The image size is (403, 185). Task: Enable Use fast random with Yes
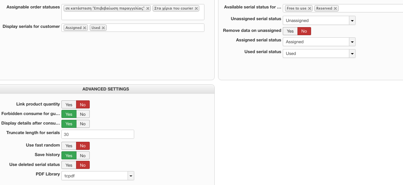tap(69, 146)
